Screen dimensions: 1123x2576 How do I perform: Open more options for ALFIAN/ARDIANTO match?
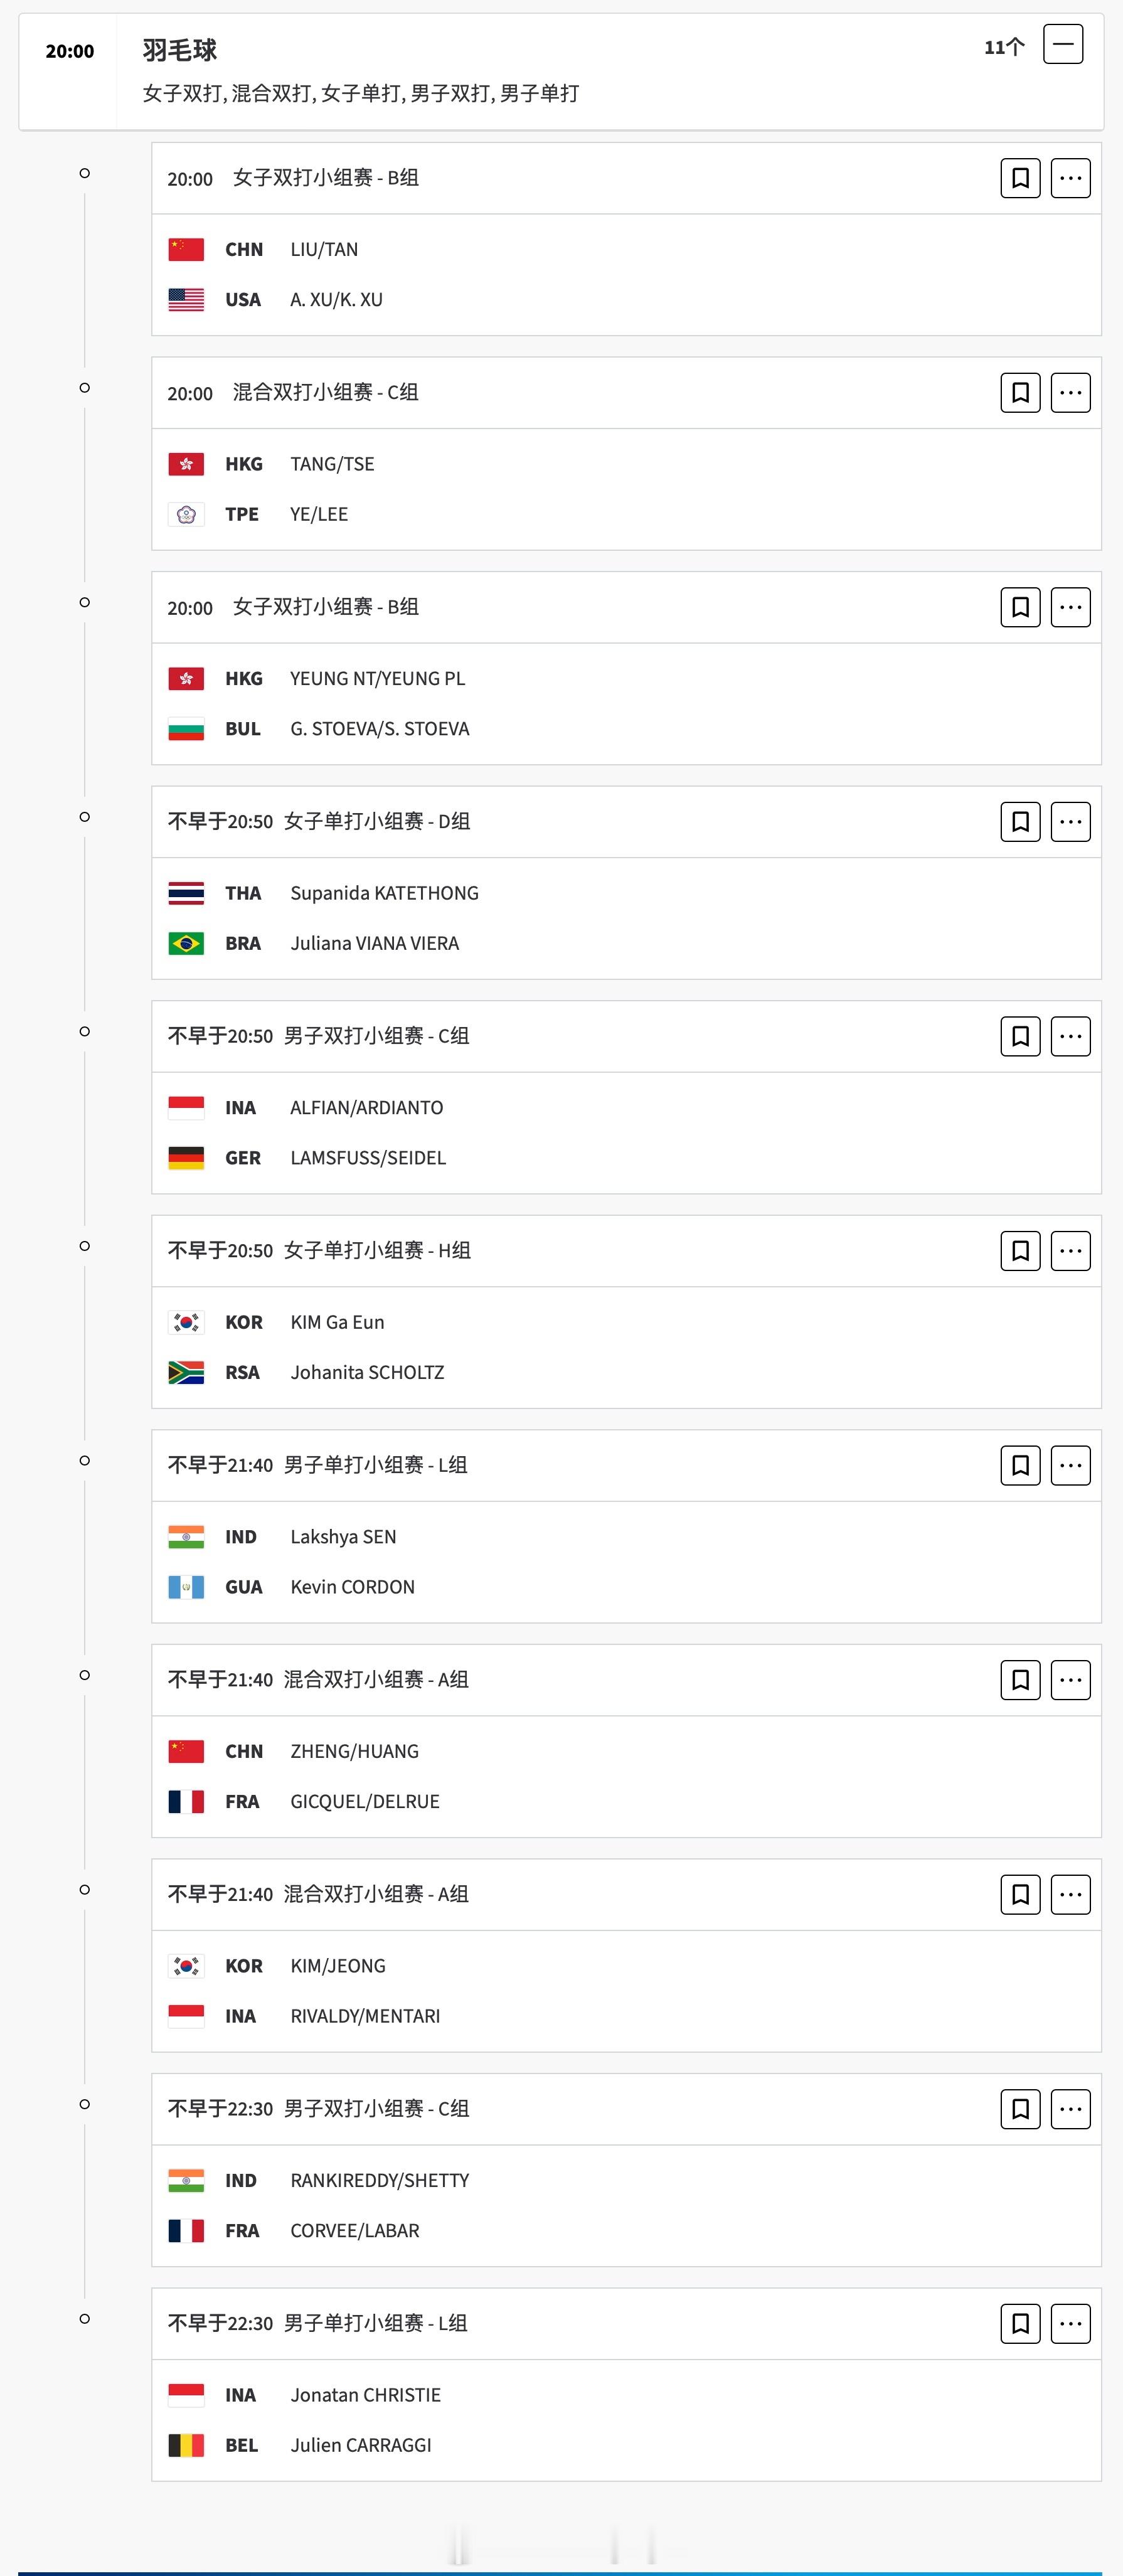point(1070,1036)
